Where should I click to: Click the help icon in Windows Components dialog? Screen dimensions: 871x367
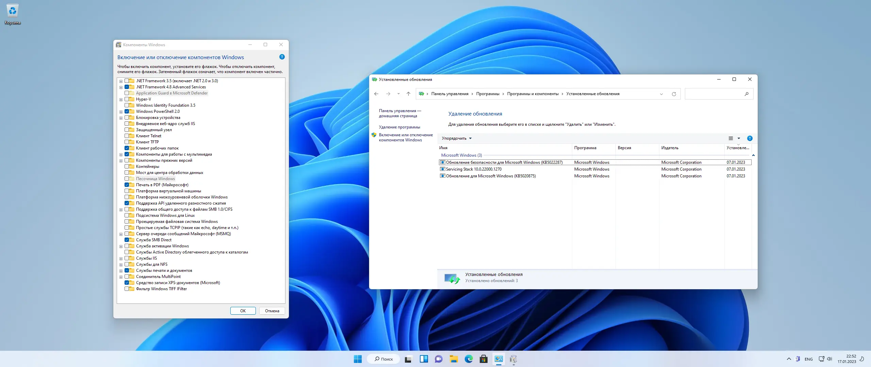coord(282,57)
